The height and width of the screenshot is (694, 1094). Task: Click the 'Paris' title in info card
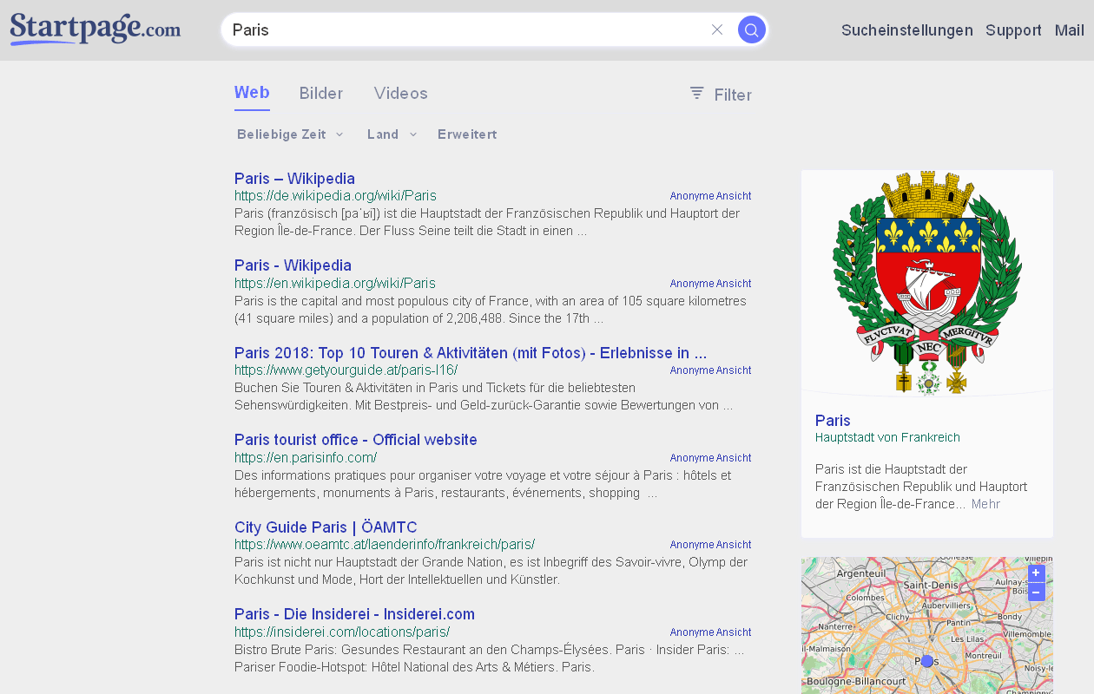click(x=833, y=421)
